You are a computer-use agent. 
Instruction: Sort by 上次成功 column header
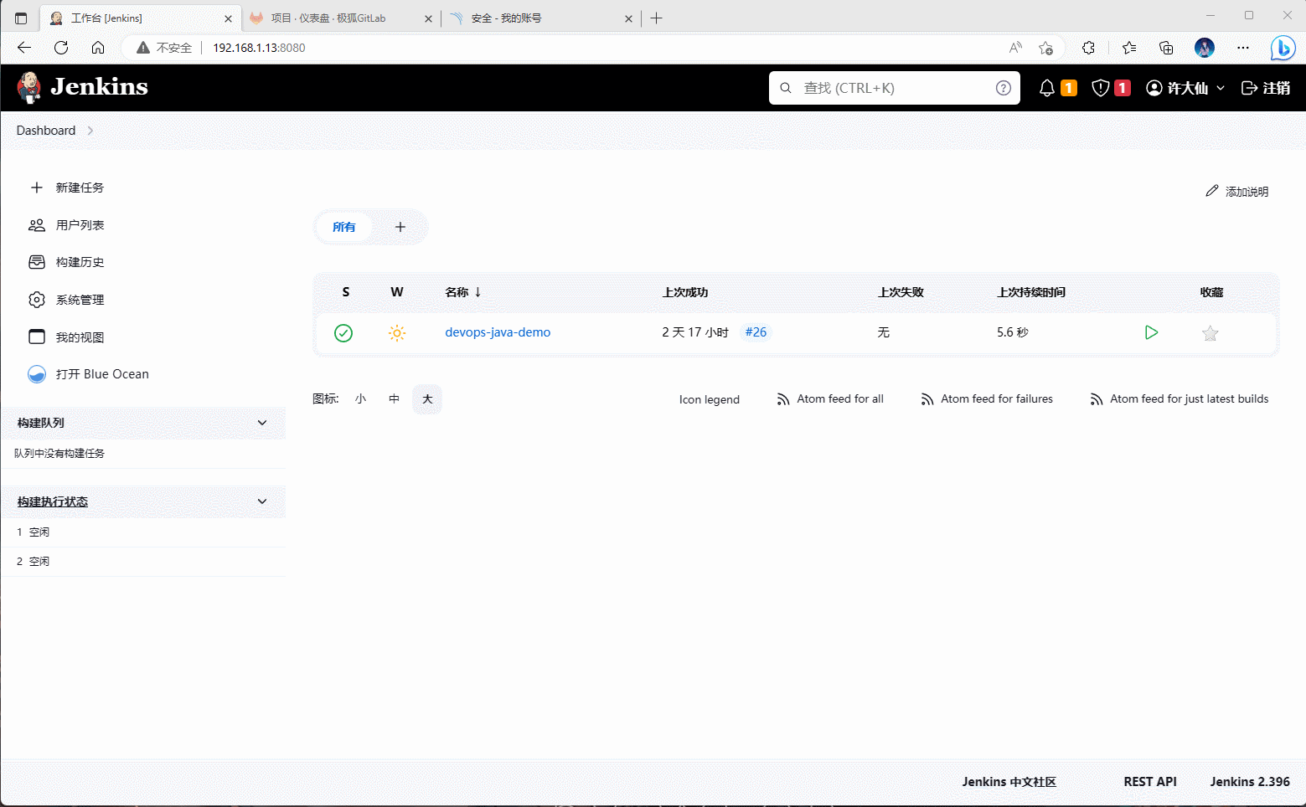685,292
